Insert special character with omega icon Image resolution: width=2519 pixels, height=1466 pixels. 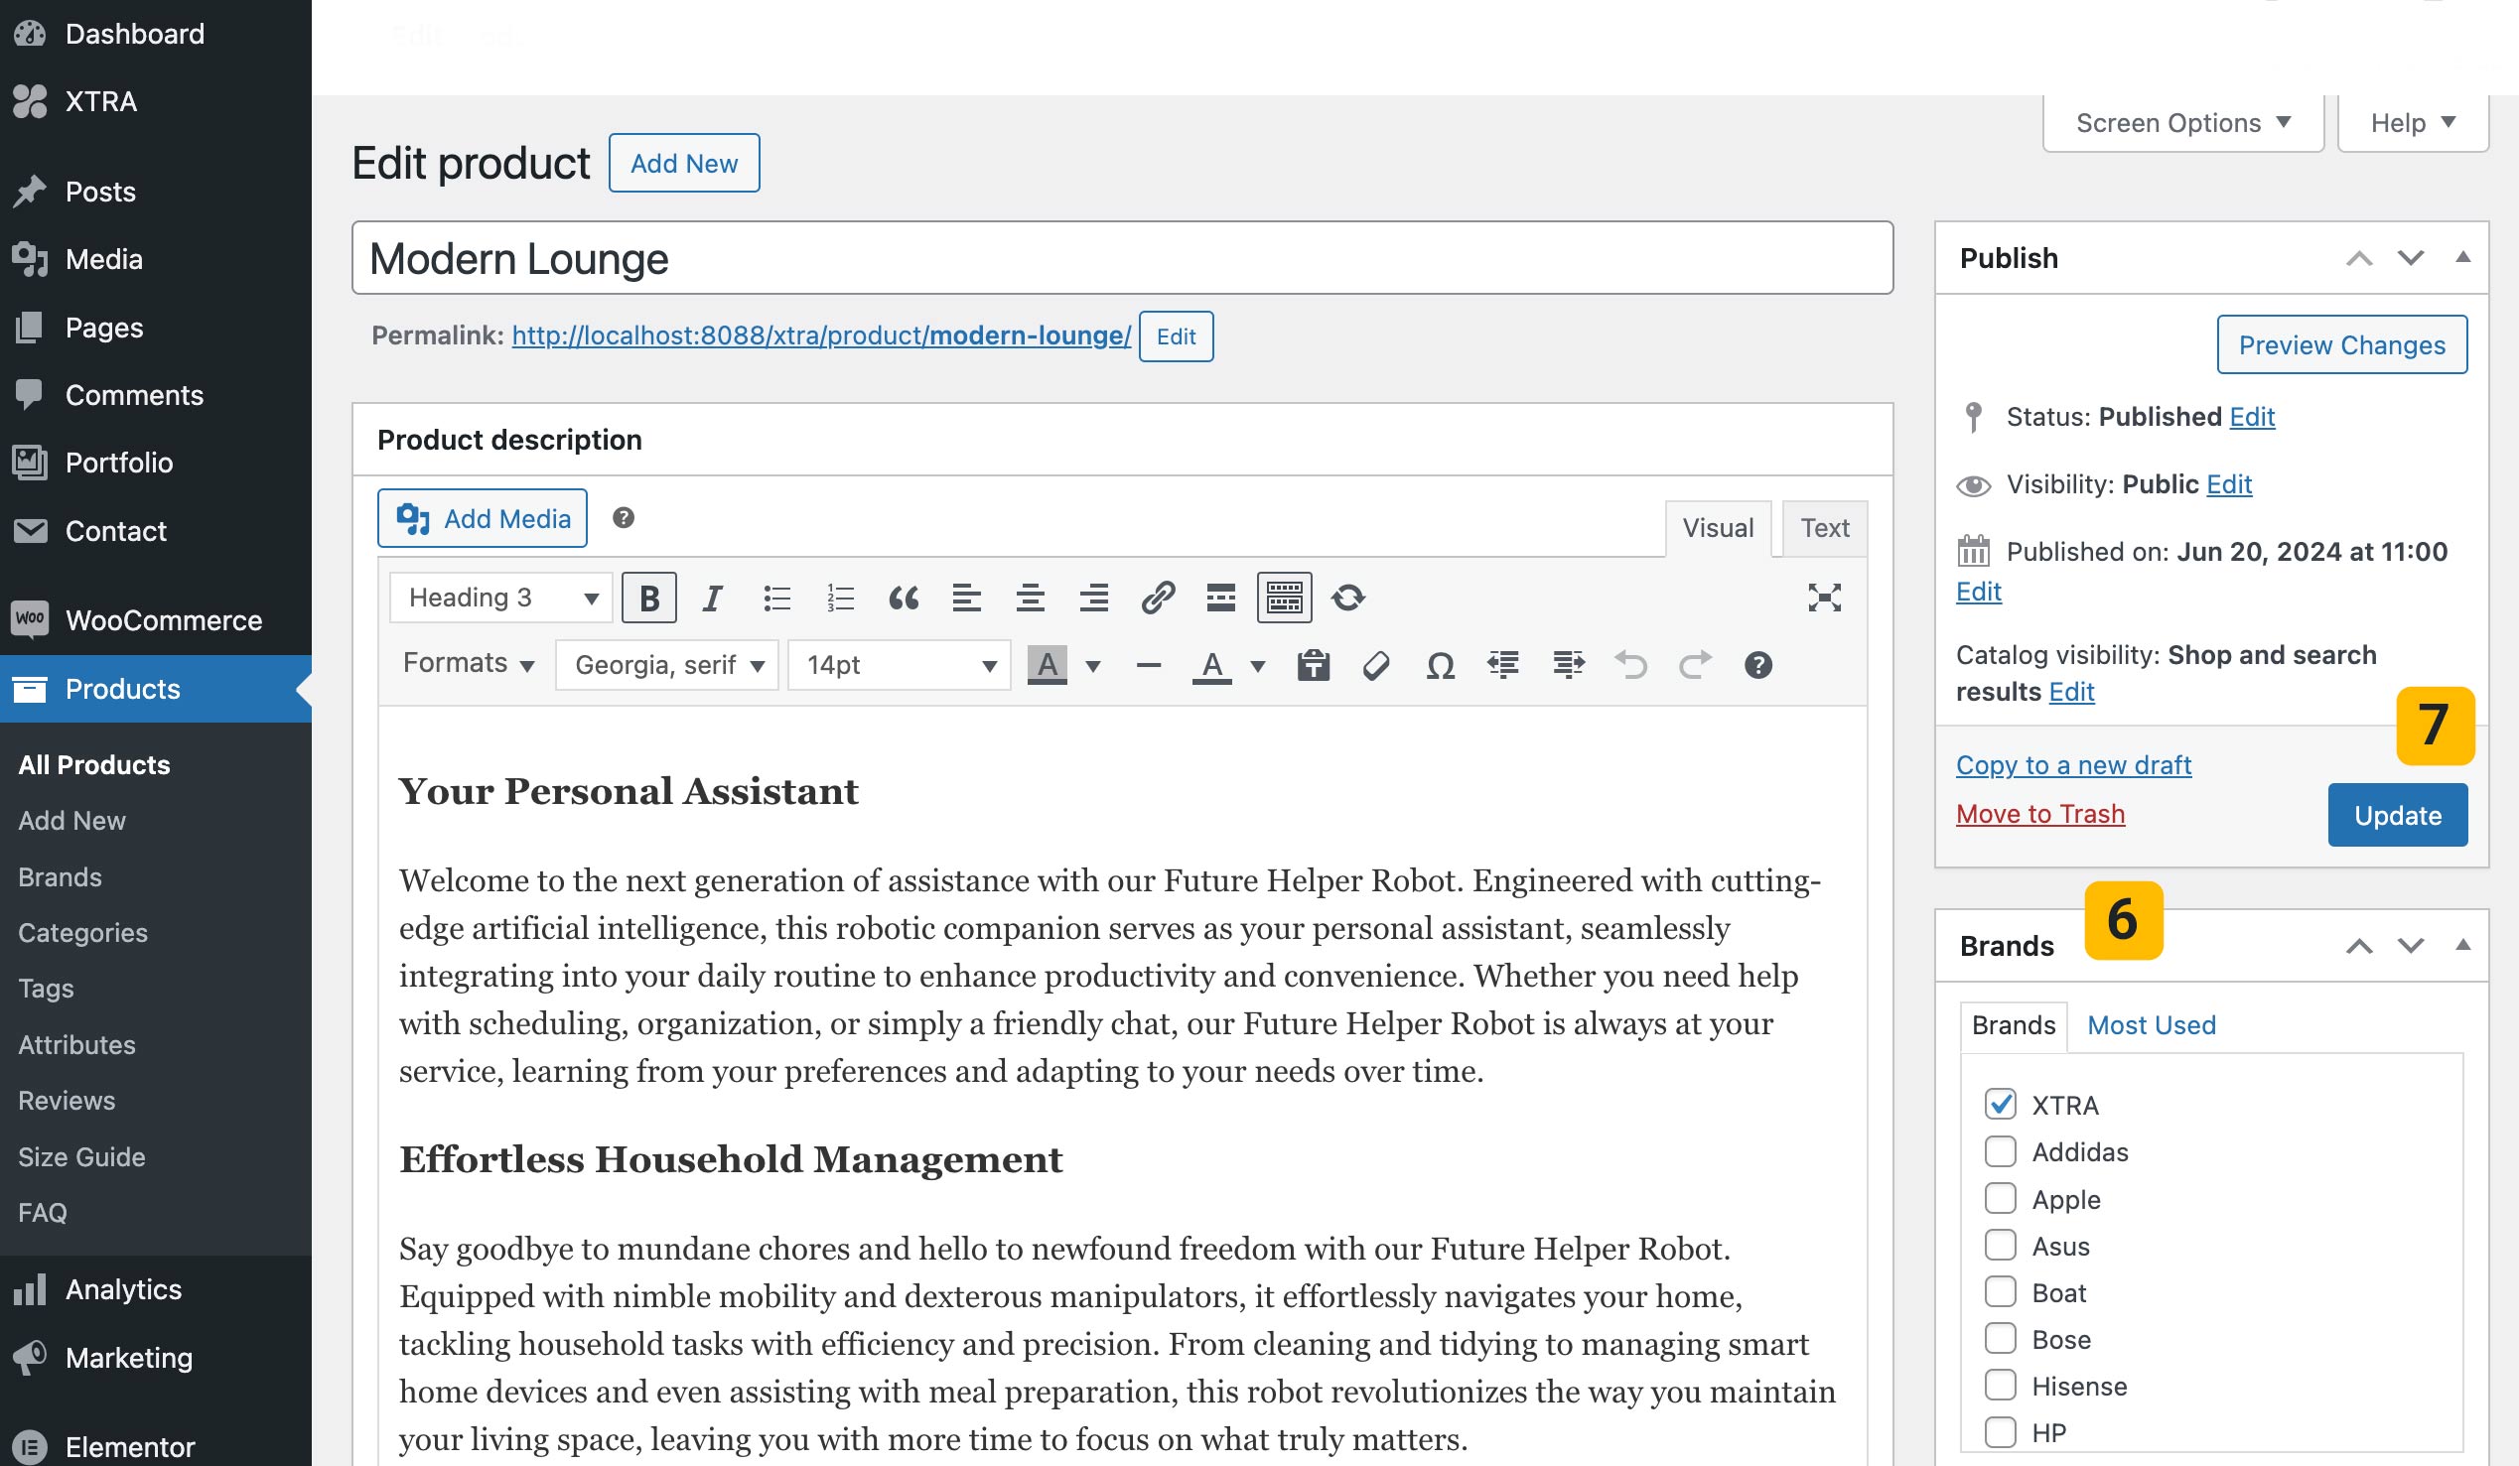click(1440, 665)
